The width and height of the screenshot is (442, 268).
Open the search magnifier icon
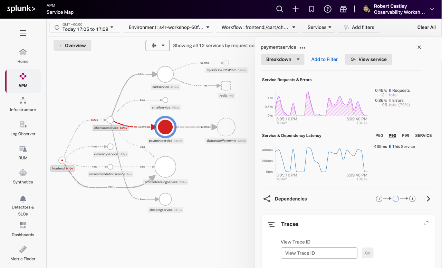point(280,9)
